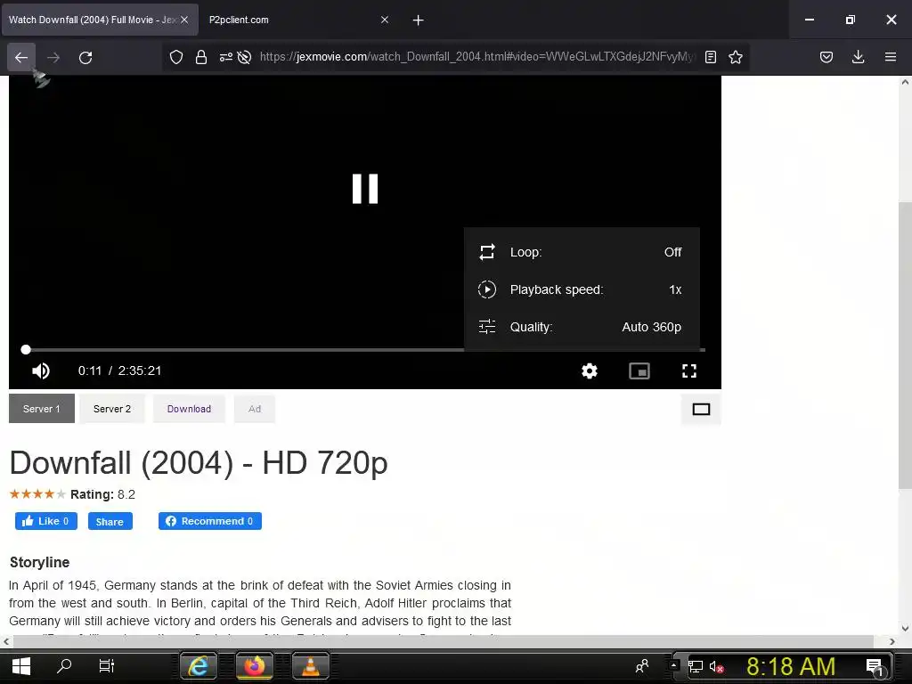The height and width of the screenshot is (684, 912).
Task: Click the Download button
Action: [189, 409]
